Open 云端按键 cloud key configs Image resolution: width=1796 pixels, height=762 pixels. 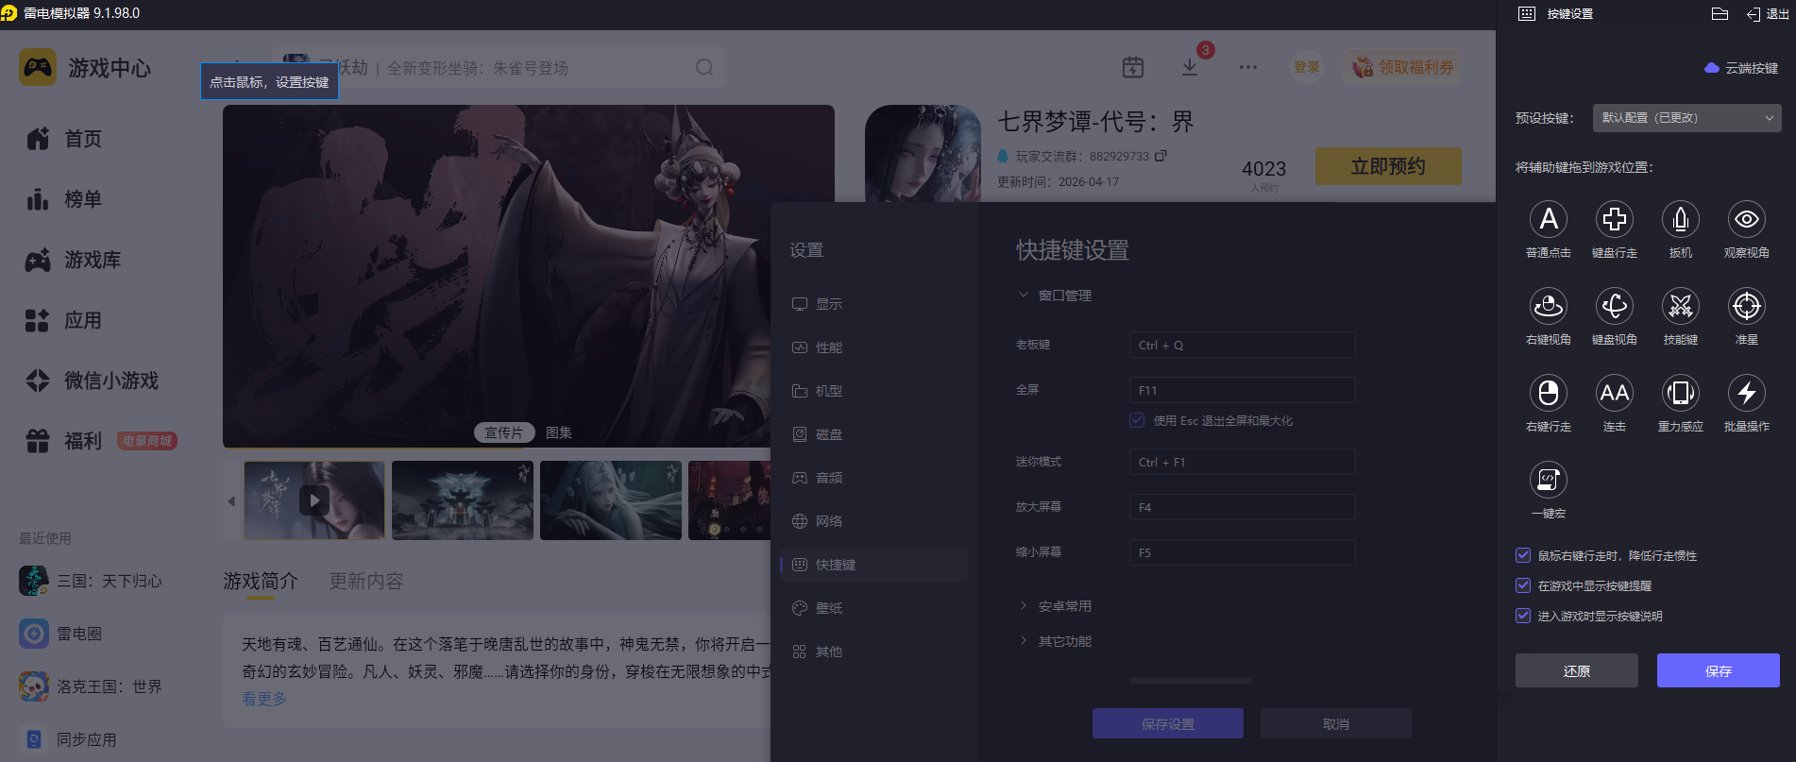pos(1741,68)
